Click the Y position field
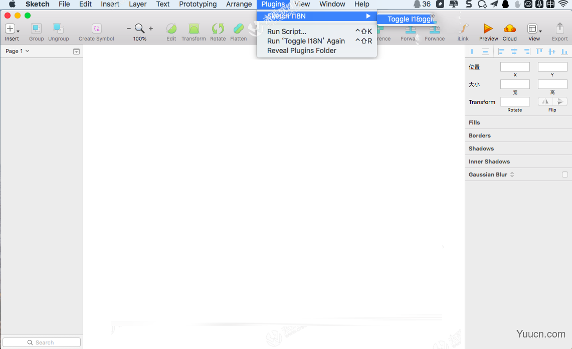This screenshot has height=349, width=572. pos(552,66)
